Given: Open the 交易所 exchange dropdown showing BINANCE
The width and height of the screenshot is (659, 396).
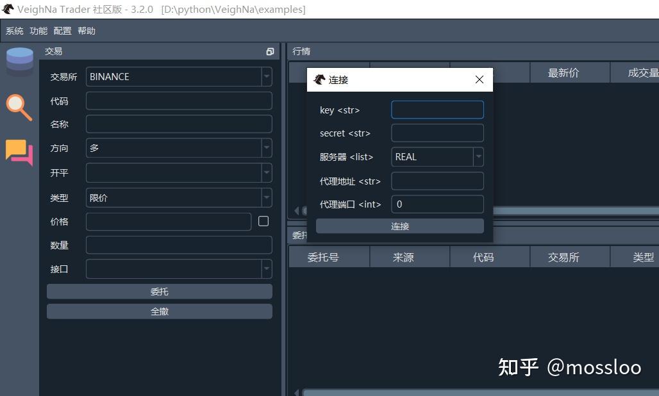Looking at the screenshot, I should click(x=267, y=76).
